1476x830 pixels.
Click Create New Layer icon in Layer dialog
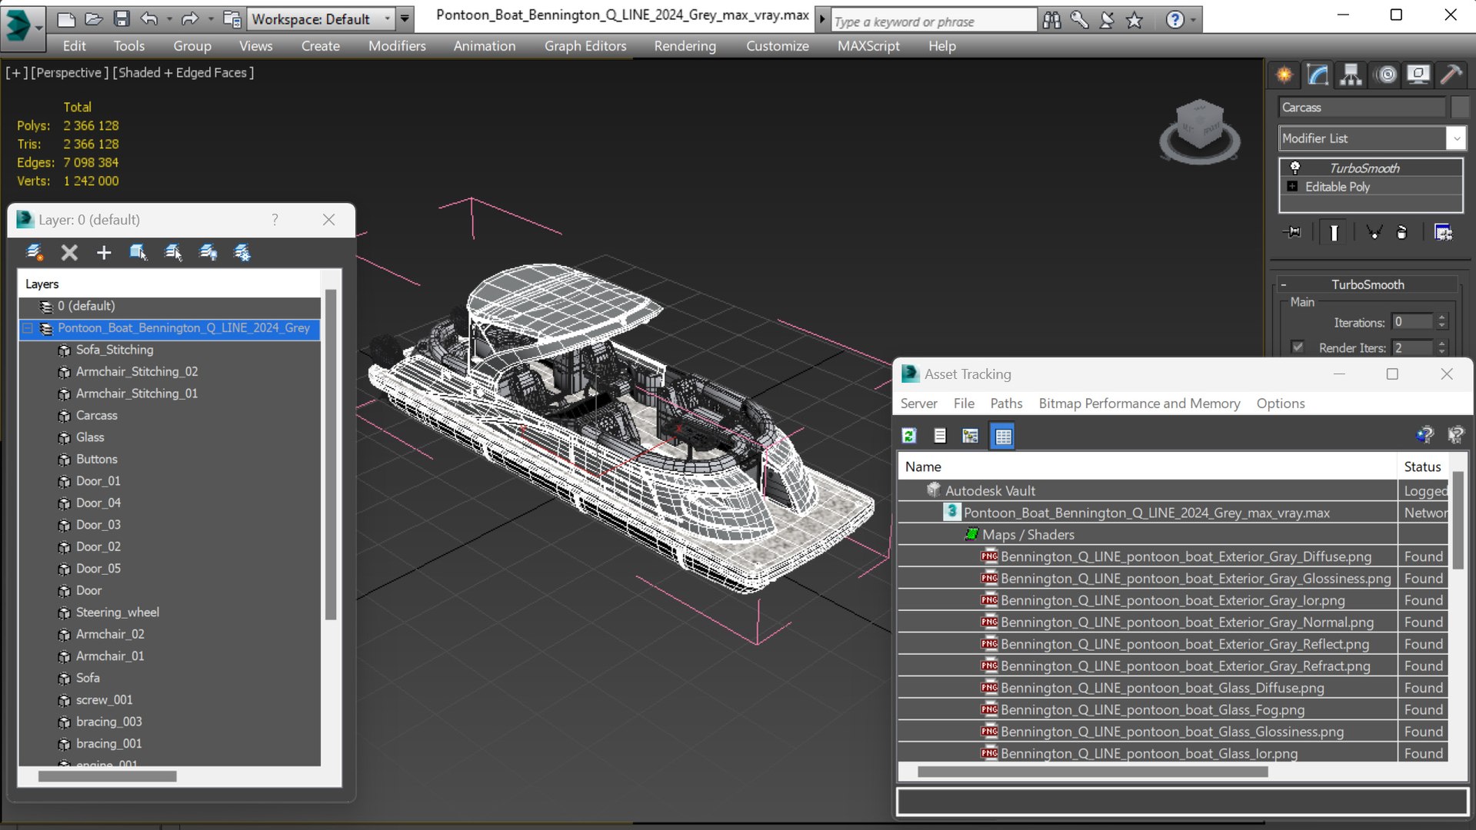pyautogui.click(x=34, y=252)
